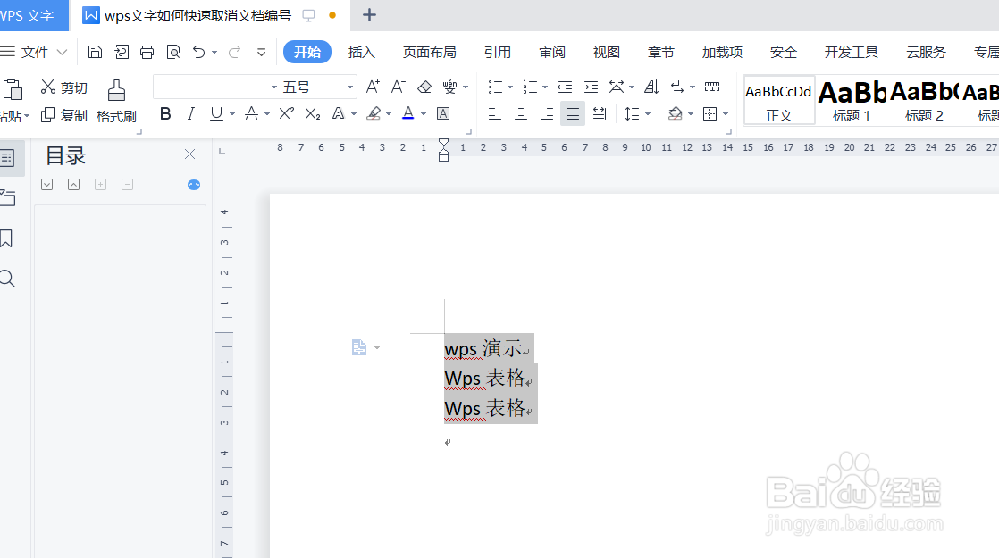999x558 pixels.
Task: Click the Redo arrow
Action: 234,52
